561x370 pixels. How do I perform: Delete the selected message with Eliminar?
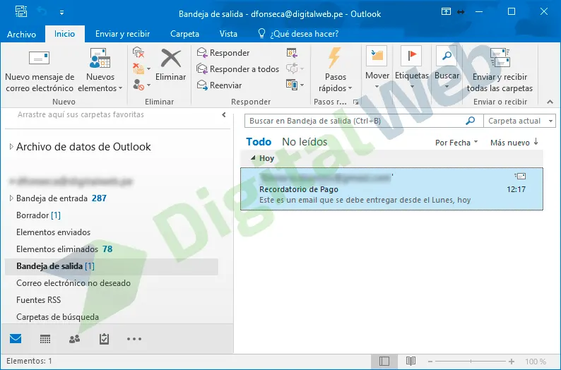tap(171, 65)
